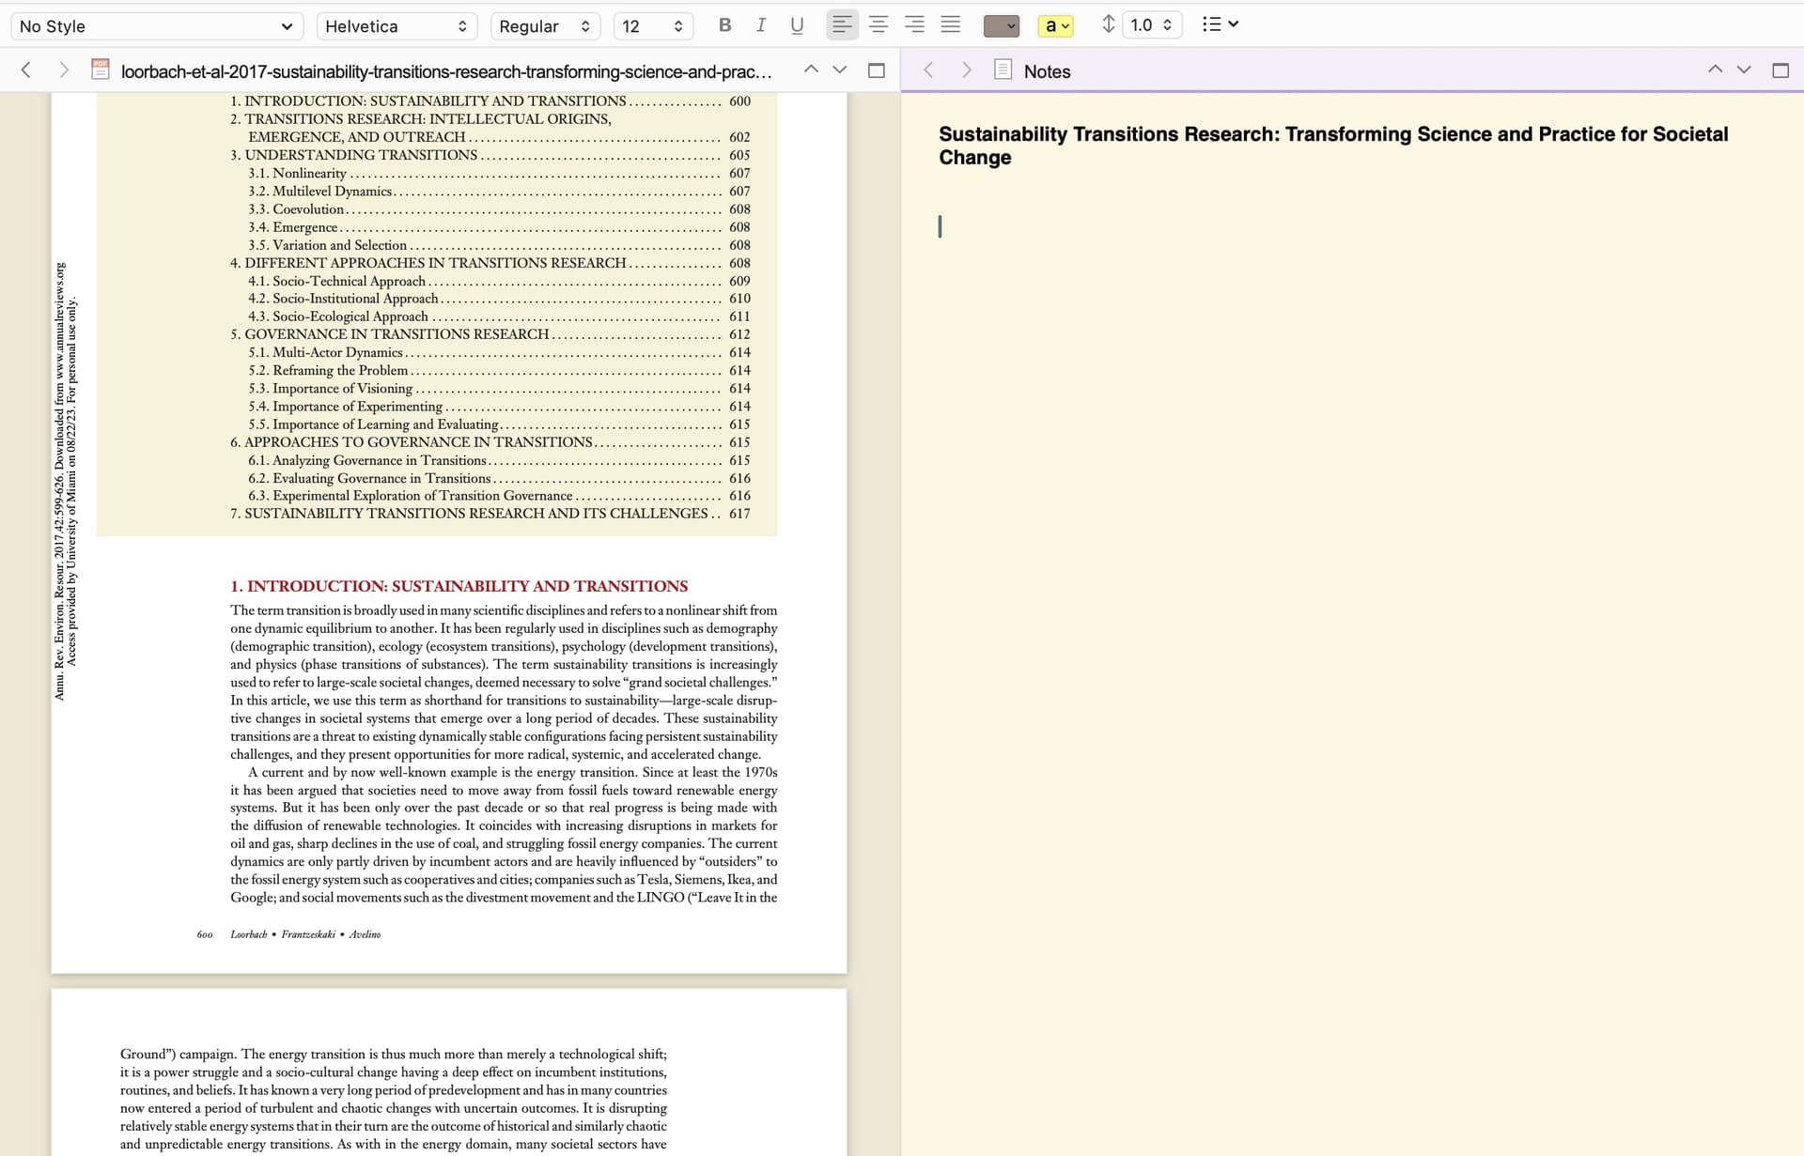Center align text
Viewport: 1804px width, 1156px height.
click(x=879, y=25)
